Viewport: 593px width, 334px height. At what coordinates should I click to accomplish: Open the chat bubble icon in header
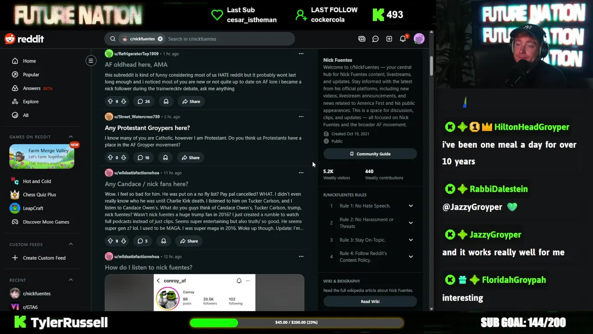(x=376, y=39)
